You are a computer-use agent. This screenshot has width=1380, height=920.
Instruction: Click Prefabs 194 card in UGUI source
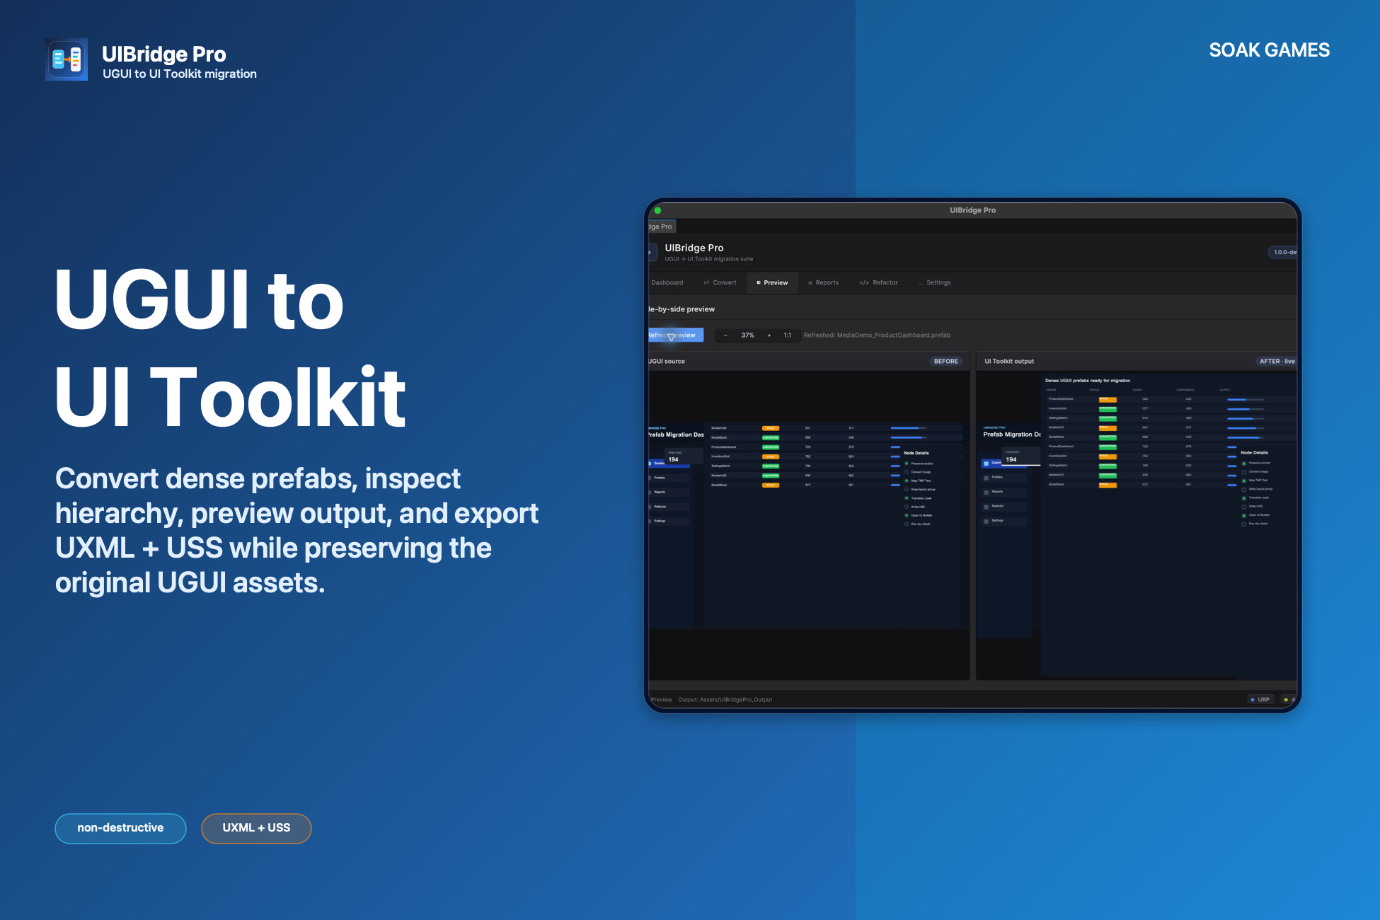[x=683, y=456]
